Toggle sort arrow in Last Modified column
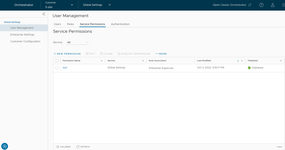 [x=238, y=61]
